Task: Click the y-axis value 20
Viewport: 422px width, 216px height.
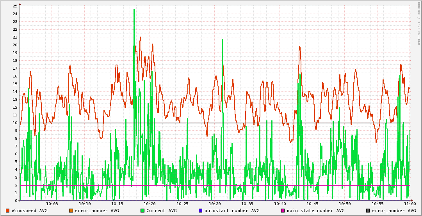Action: (x=15, y=45)
